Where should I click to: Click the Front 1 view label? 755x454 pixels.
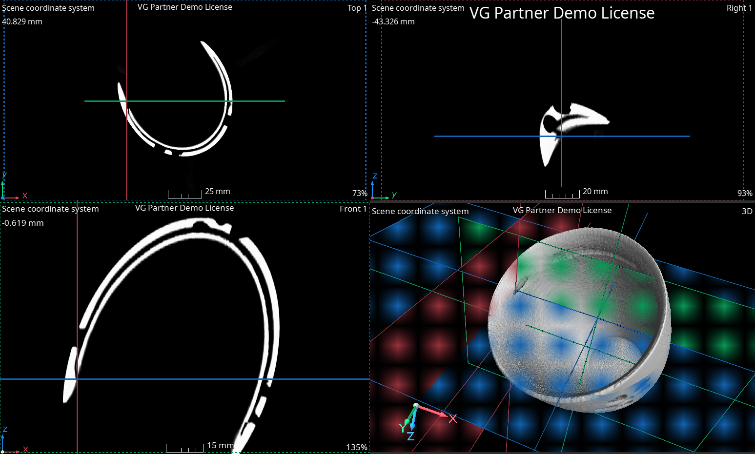(x=353, y=209)
